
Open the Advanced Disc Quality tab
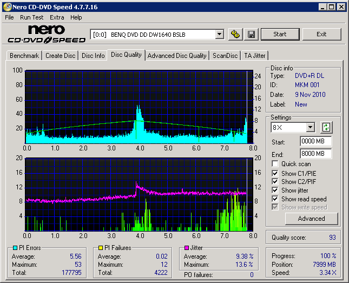click(177, 56)
